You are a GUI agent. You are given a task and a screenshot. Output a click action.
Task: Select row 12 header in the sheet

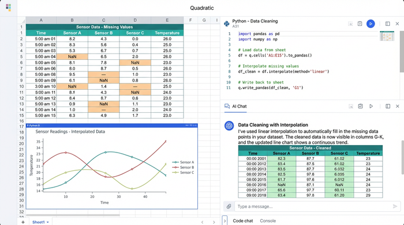click(22, 98)
